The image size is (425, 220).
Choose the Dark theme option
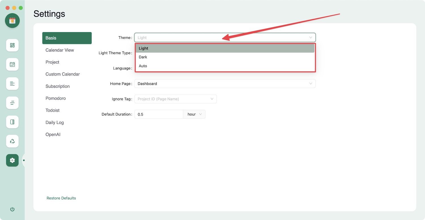225,57
